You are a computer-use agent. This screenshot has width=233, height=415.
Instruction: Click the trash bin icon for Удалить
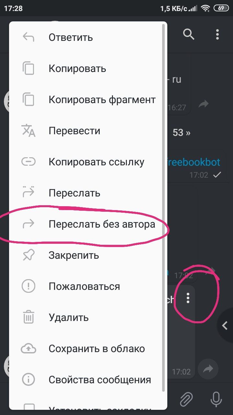(28, 317)
